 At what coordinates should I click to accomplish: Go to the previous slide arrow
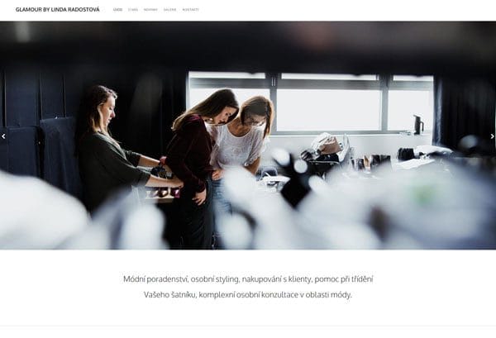3,136
